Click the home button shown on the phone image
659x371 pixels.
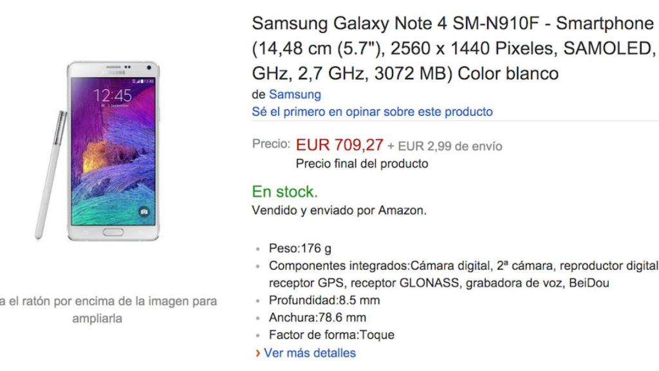pyautogui.click(x=113, y=232)
